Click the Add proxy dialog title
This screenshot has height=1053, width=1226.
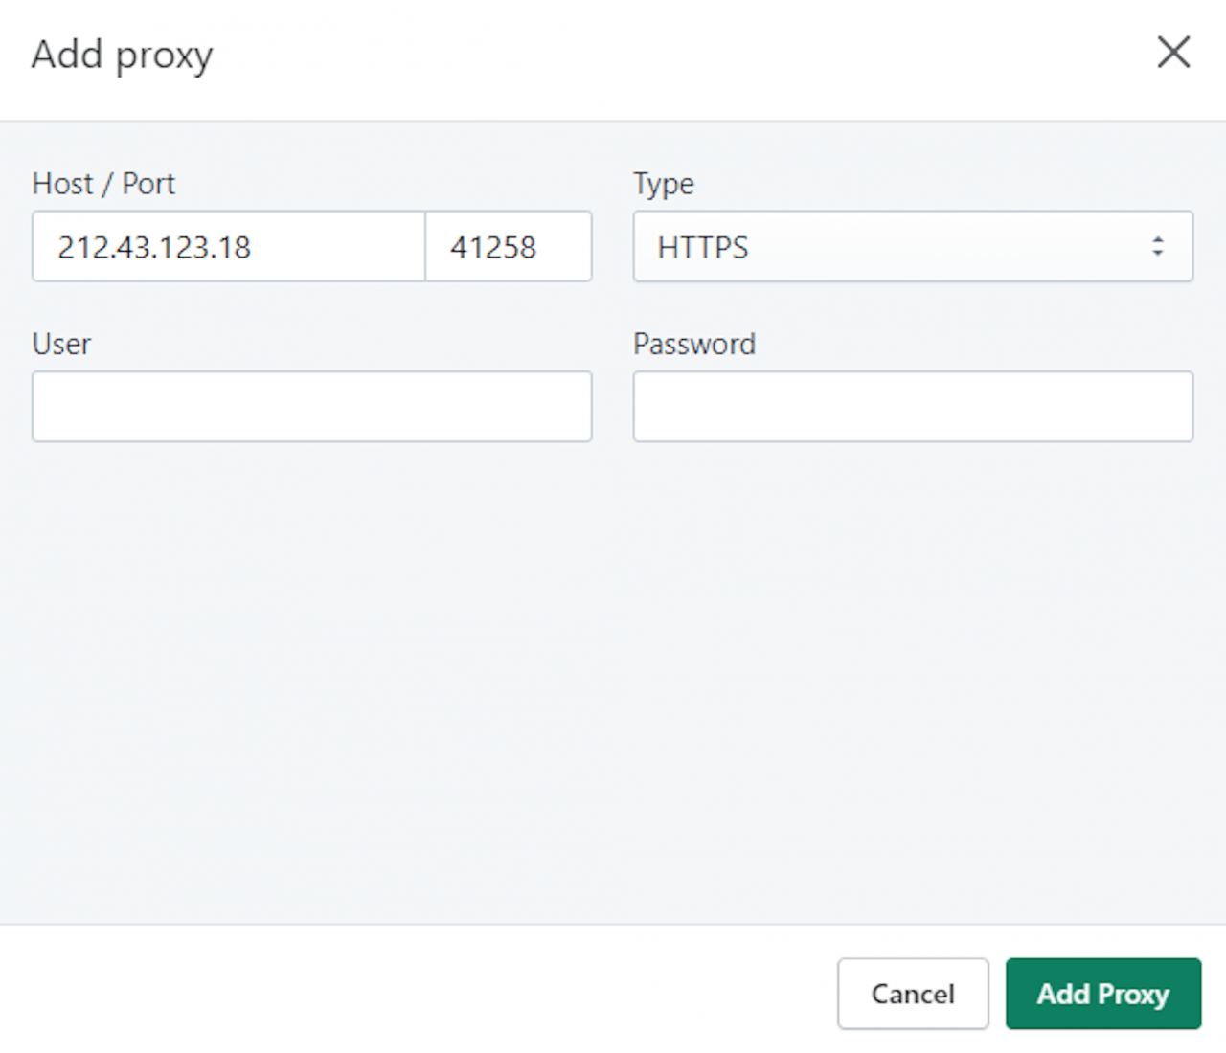point(122,55)
